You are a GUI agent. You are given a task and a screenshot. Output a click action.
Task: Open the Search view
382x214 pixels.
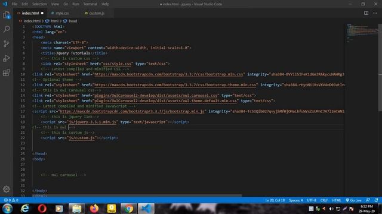pos(7,29)
